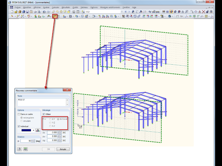The image size is (222, 166).
Task: Open the Modules additionnels menu
Action: coord(110,7)
